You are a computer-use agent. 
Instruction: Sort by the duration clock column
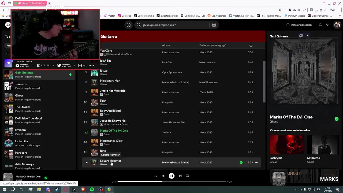tap(251, 45)
